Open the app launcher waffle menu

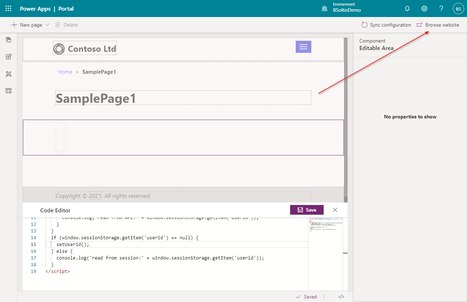coord(9,9)
